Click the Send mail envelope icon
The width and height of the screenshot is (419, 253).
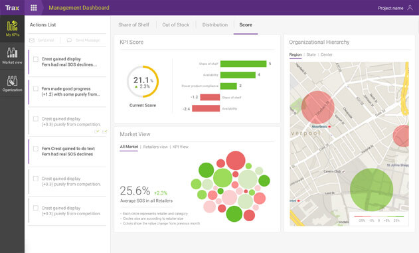coord(32,41)
